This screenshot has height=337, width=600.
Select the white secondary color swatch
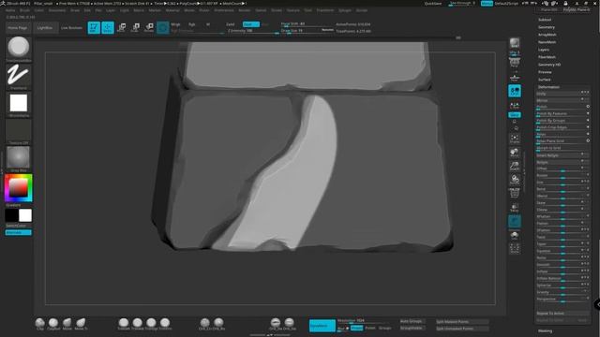[x=25, y=215]
